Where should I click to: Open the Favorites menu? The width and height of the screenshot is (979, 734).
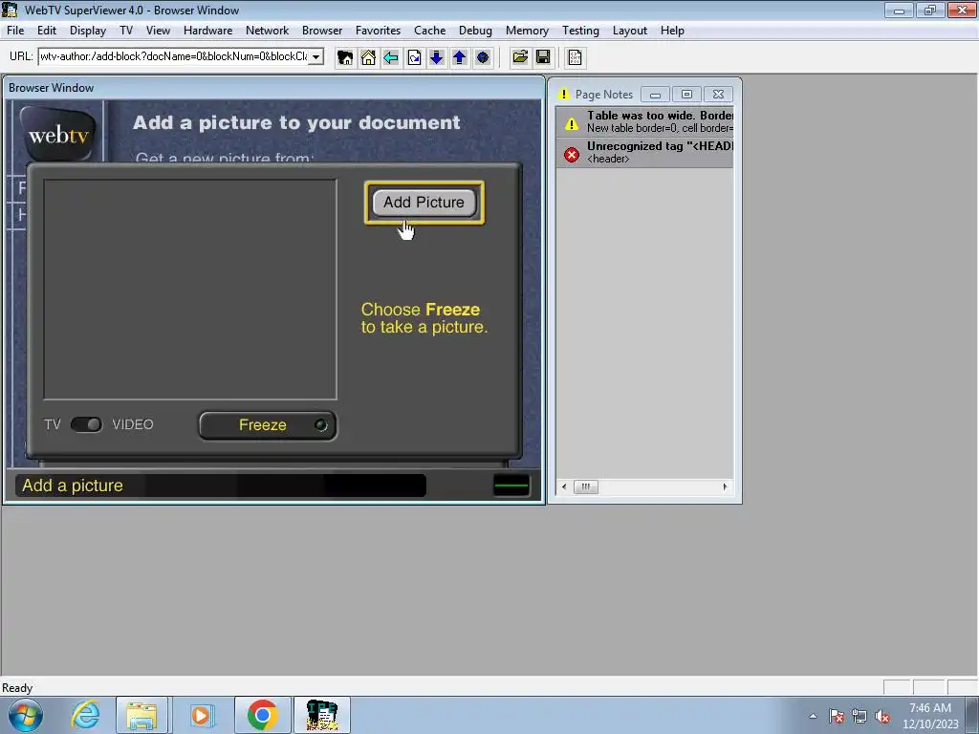click(x=378, y=31)
